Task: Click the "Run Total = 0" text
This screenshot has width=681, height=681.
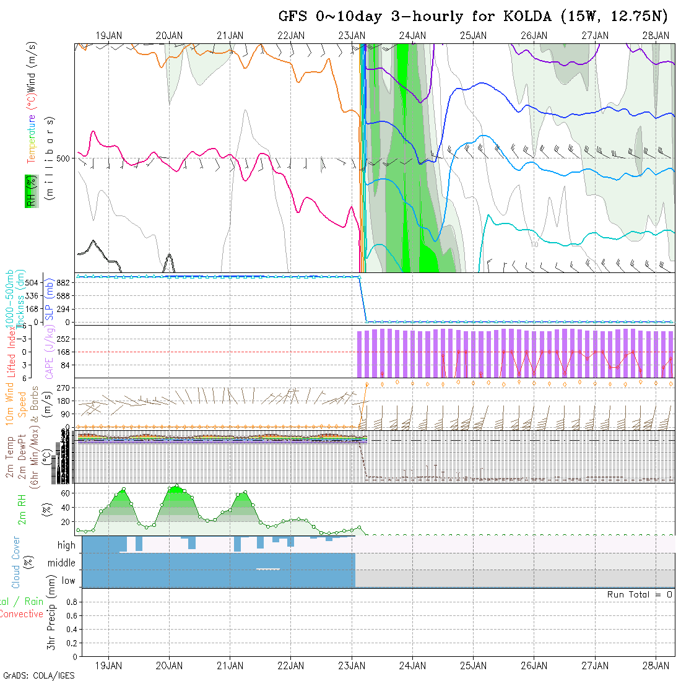Action: point(640,594)
